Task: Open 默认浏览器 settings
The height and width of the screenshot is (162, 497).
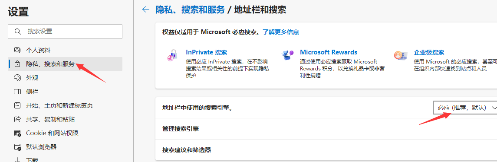Action: pos(65,147)
